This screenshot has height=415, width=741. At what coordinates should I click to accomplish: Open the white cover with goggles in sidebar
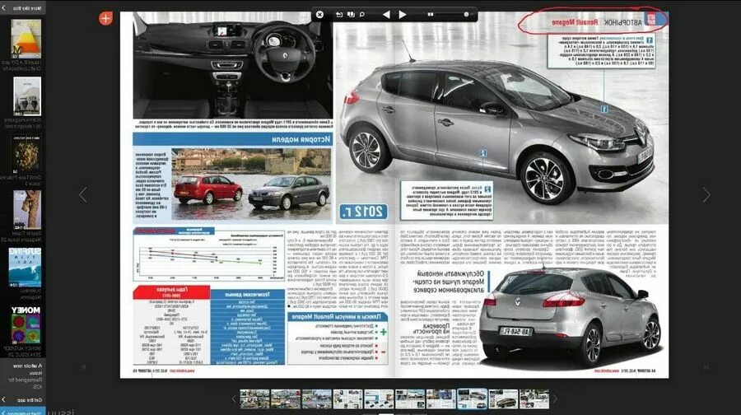click(27, 97)
